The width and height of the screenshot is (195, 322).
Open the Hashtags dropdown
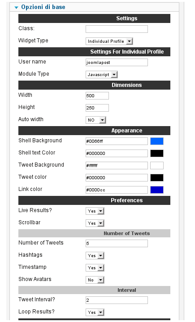pyautogui.click(x=95, y=255)
